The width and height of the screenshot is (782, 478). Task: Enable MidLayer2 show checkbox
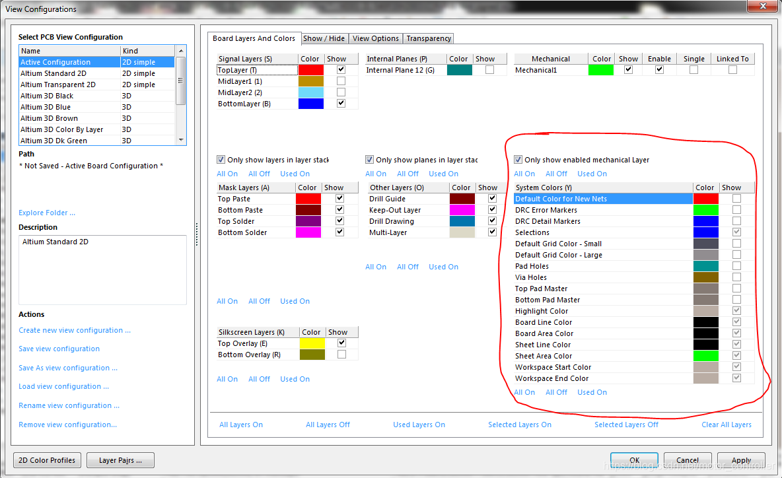pyautogui.click(x=341, y=92)
